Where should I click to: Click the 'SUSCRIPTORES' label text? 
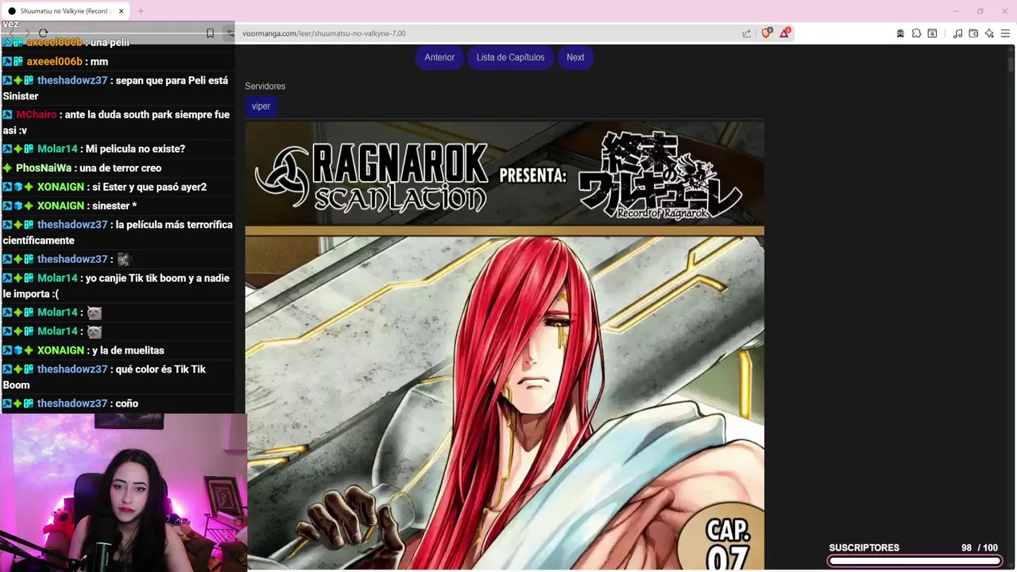(x=864, y=547)
